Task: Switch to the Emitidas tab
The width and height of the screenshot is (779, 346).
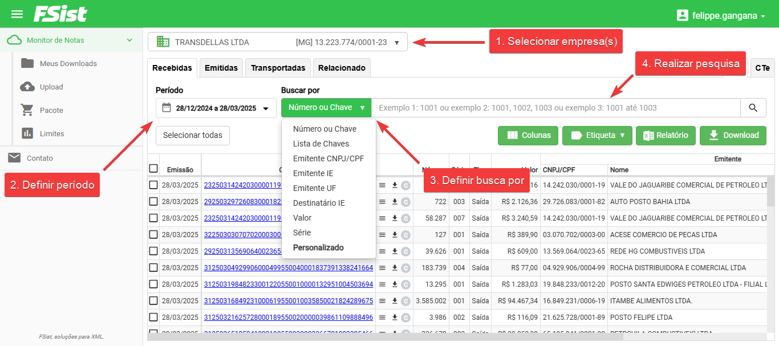Action: point(221,68)
